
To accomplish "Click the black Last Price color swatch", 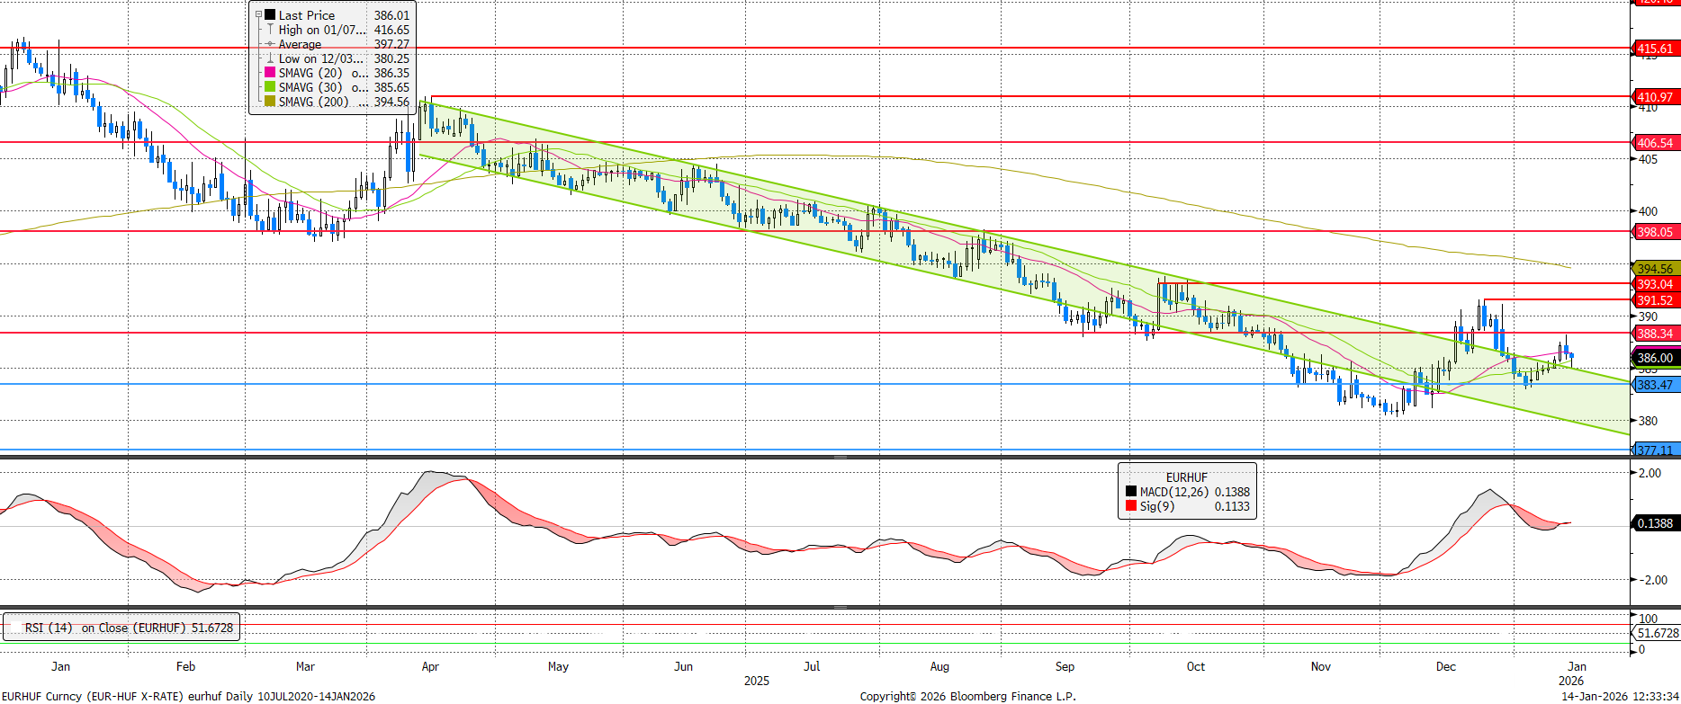I will click(x=270, y=15).
